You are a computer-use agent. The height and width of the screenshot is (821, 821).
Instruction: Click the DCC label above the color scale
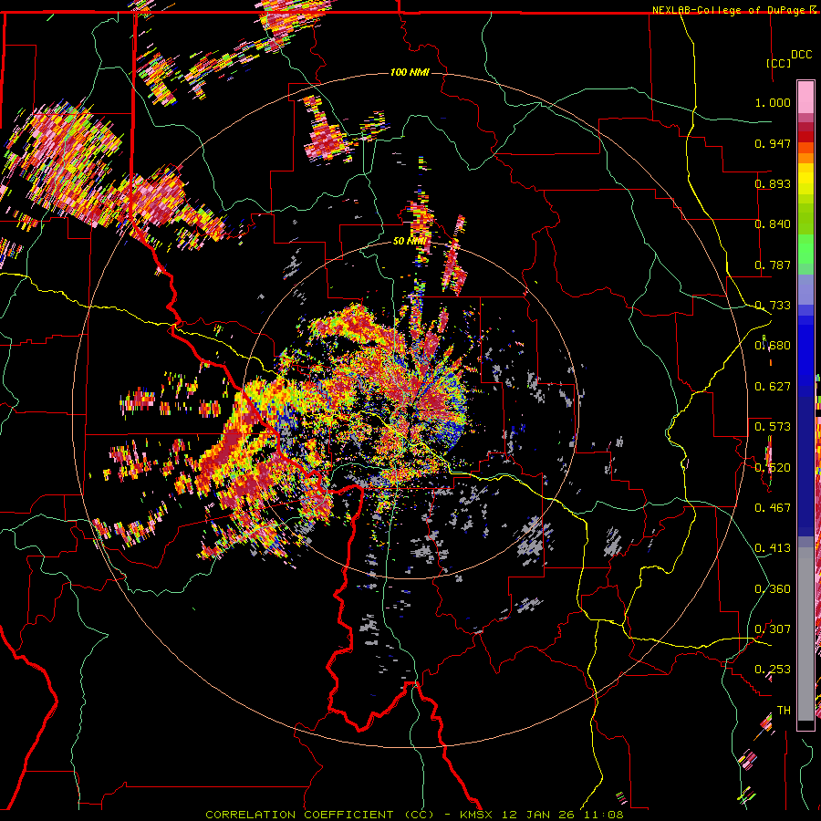801,54
